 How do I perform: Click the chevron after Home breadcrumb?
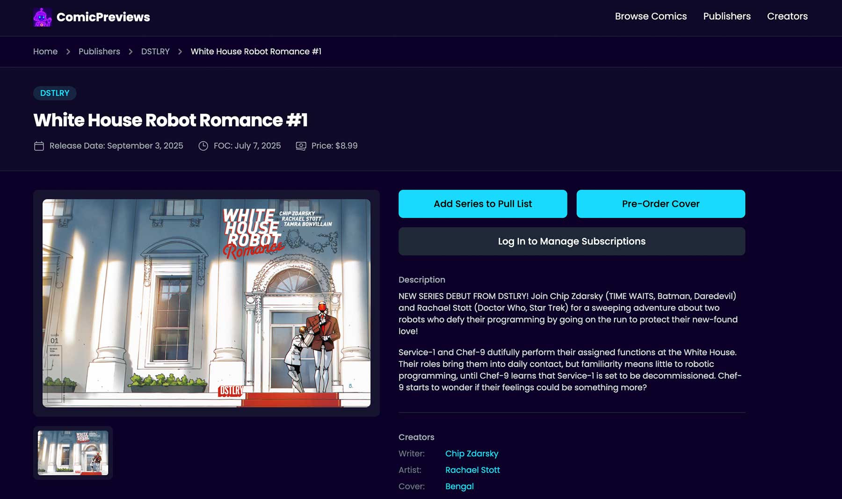[x=68, y=51]
